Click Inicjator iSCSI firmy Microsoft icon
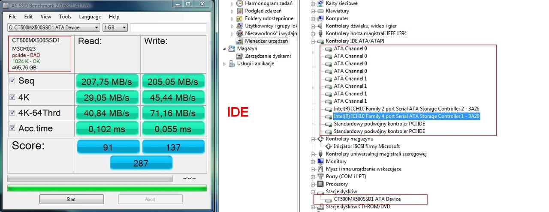549x212 pixels. pyautogui.click(x=329, y=146)
